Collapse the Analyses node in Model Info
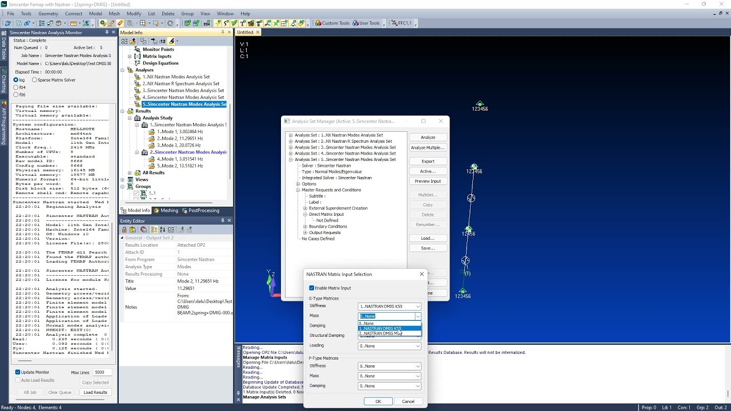The height and width of the screenshot is (411, 731). click(x=123, y=70)
